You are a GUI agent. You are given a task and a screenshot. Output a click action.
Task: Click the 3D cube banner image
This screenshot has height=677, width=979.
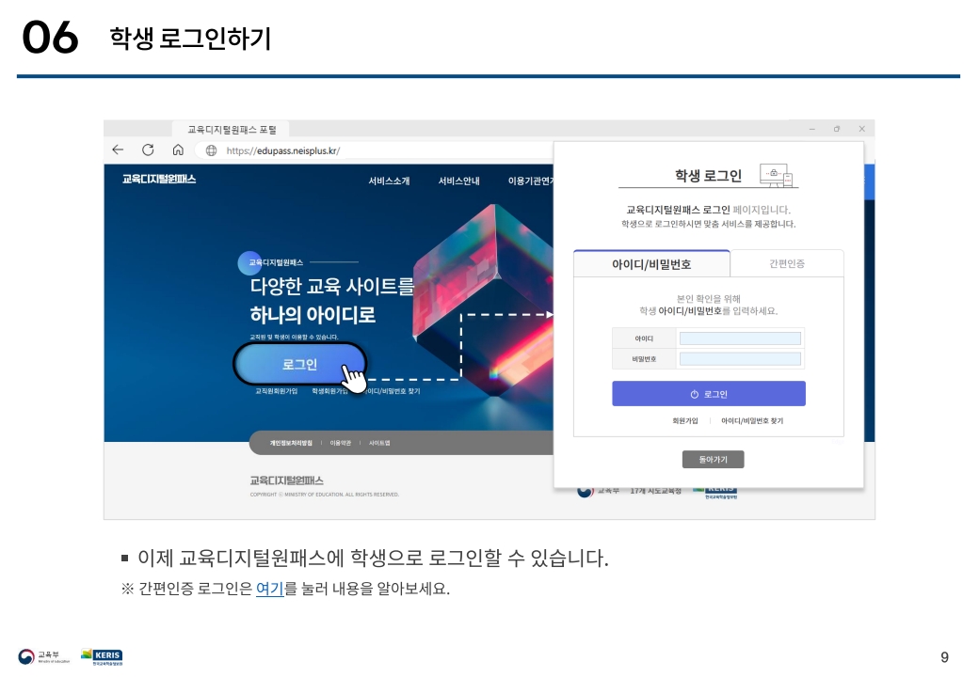(x=483, y=299)
